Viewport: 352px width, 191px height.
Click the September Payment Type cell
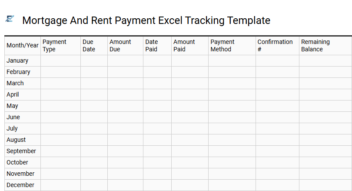(60, 151)
